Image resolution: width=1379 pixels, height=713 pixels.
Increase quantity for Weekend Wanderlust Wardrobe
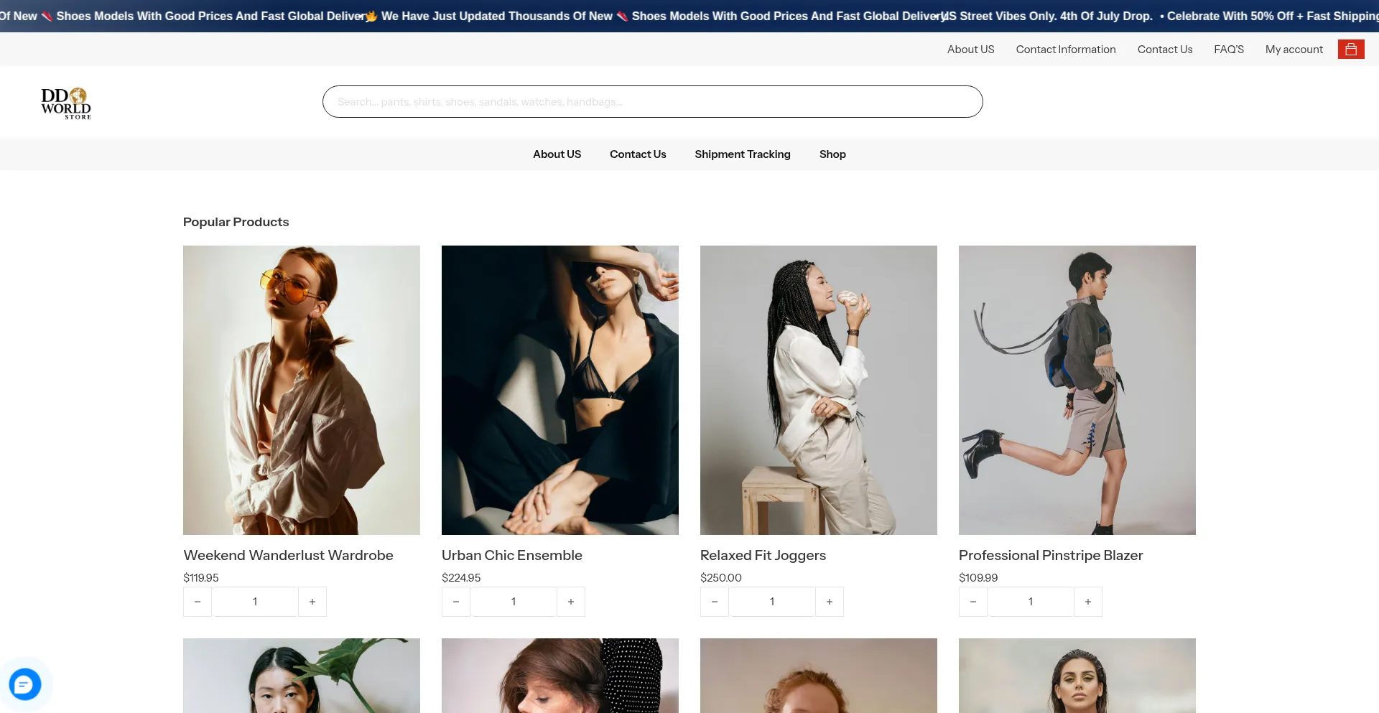click(312, 602)
